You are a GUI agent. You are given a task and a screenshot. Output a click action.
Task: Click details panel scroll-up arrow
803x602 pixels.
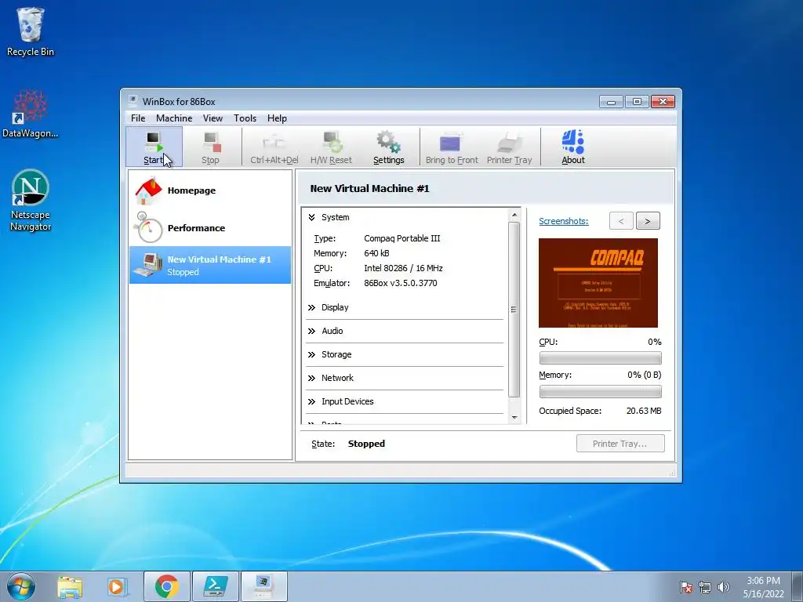coord(514,215)
